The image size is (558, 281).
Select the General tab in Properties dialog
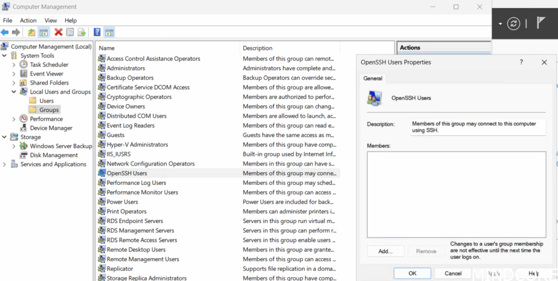coord(373,79)
